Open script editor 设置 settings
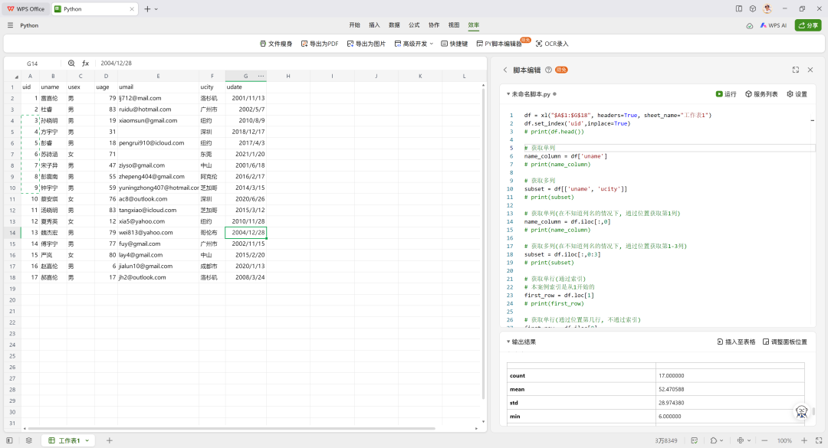Image resolution: width=828 pixels, height=448 pixels. tap(797, 94)
